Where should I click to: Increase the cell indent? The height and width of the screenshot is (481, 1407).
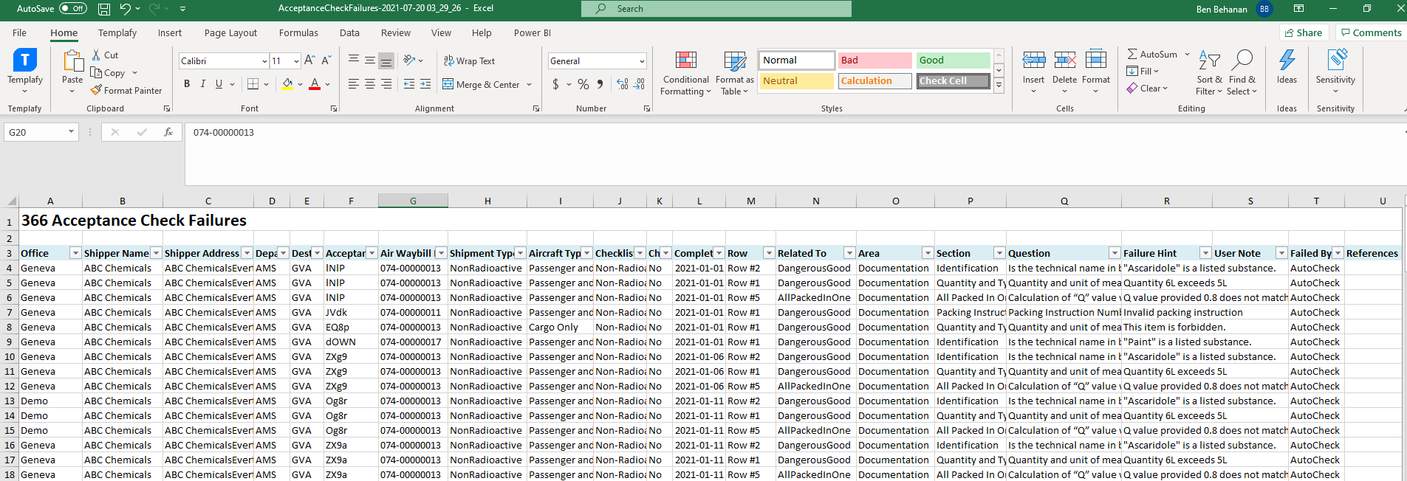tap(425, 84)
